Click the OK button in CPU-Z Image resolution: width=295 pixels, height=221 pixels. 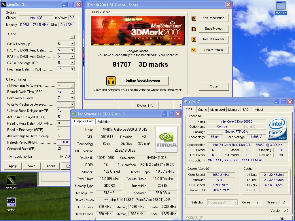[282, 219]
